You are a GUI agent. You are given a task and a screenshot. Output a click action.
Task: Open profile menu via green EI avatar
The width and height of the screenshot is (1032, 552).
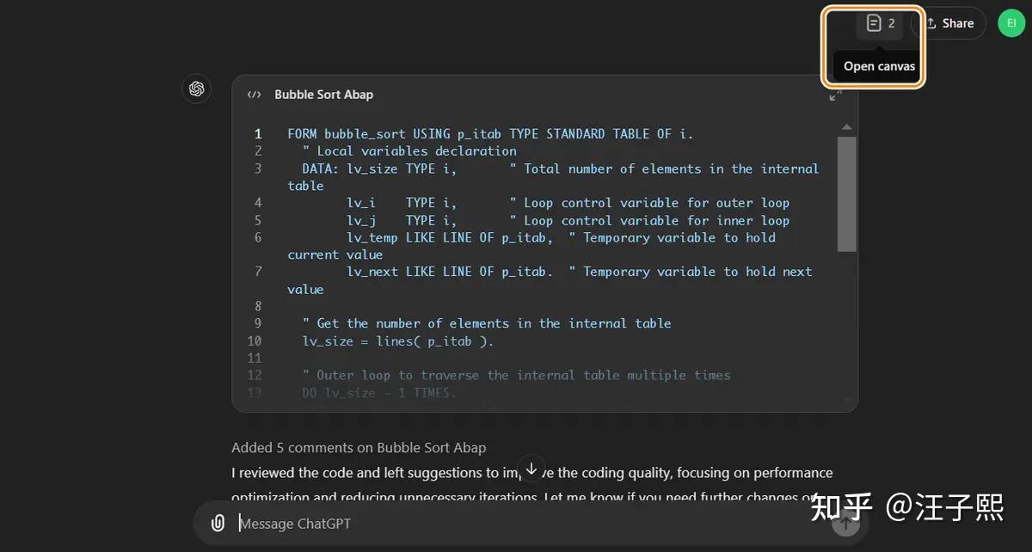(x=1011, y=23)
